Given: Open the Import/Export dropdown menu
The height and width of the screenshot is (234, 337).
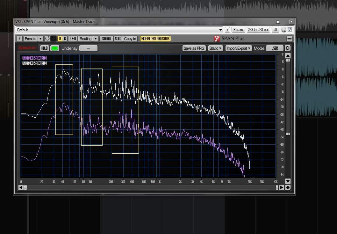Looking at the screenshot, I should click(238, 48).
